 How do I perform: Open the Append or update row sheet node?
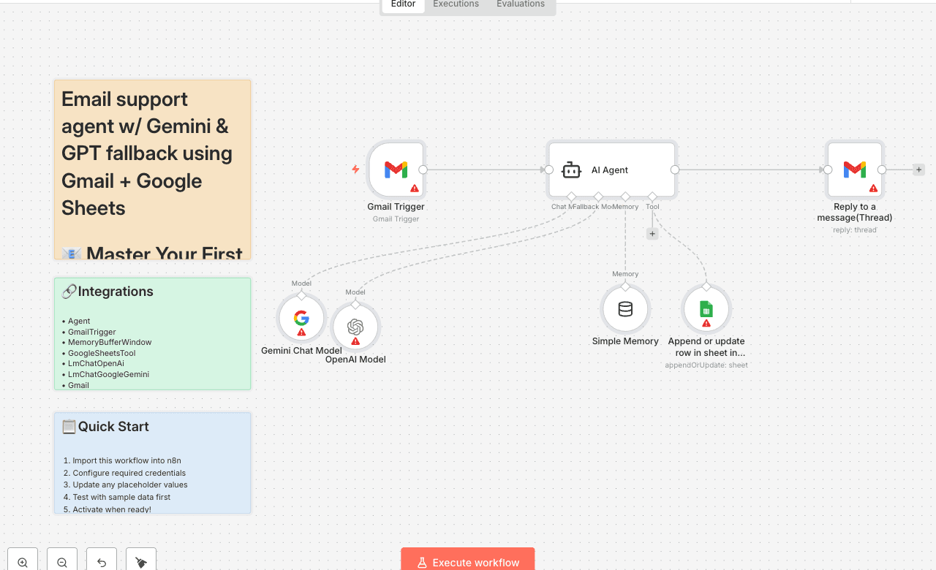tap(706, 309)
